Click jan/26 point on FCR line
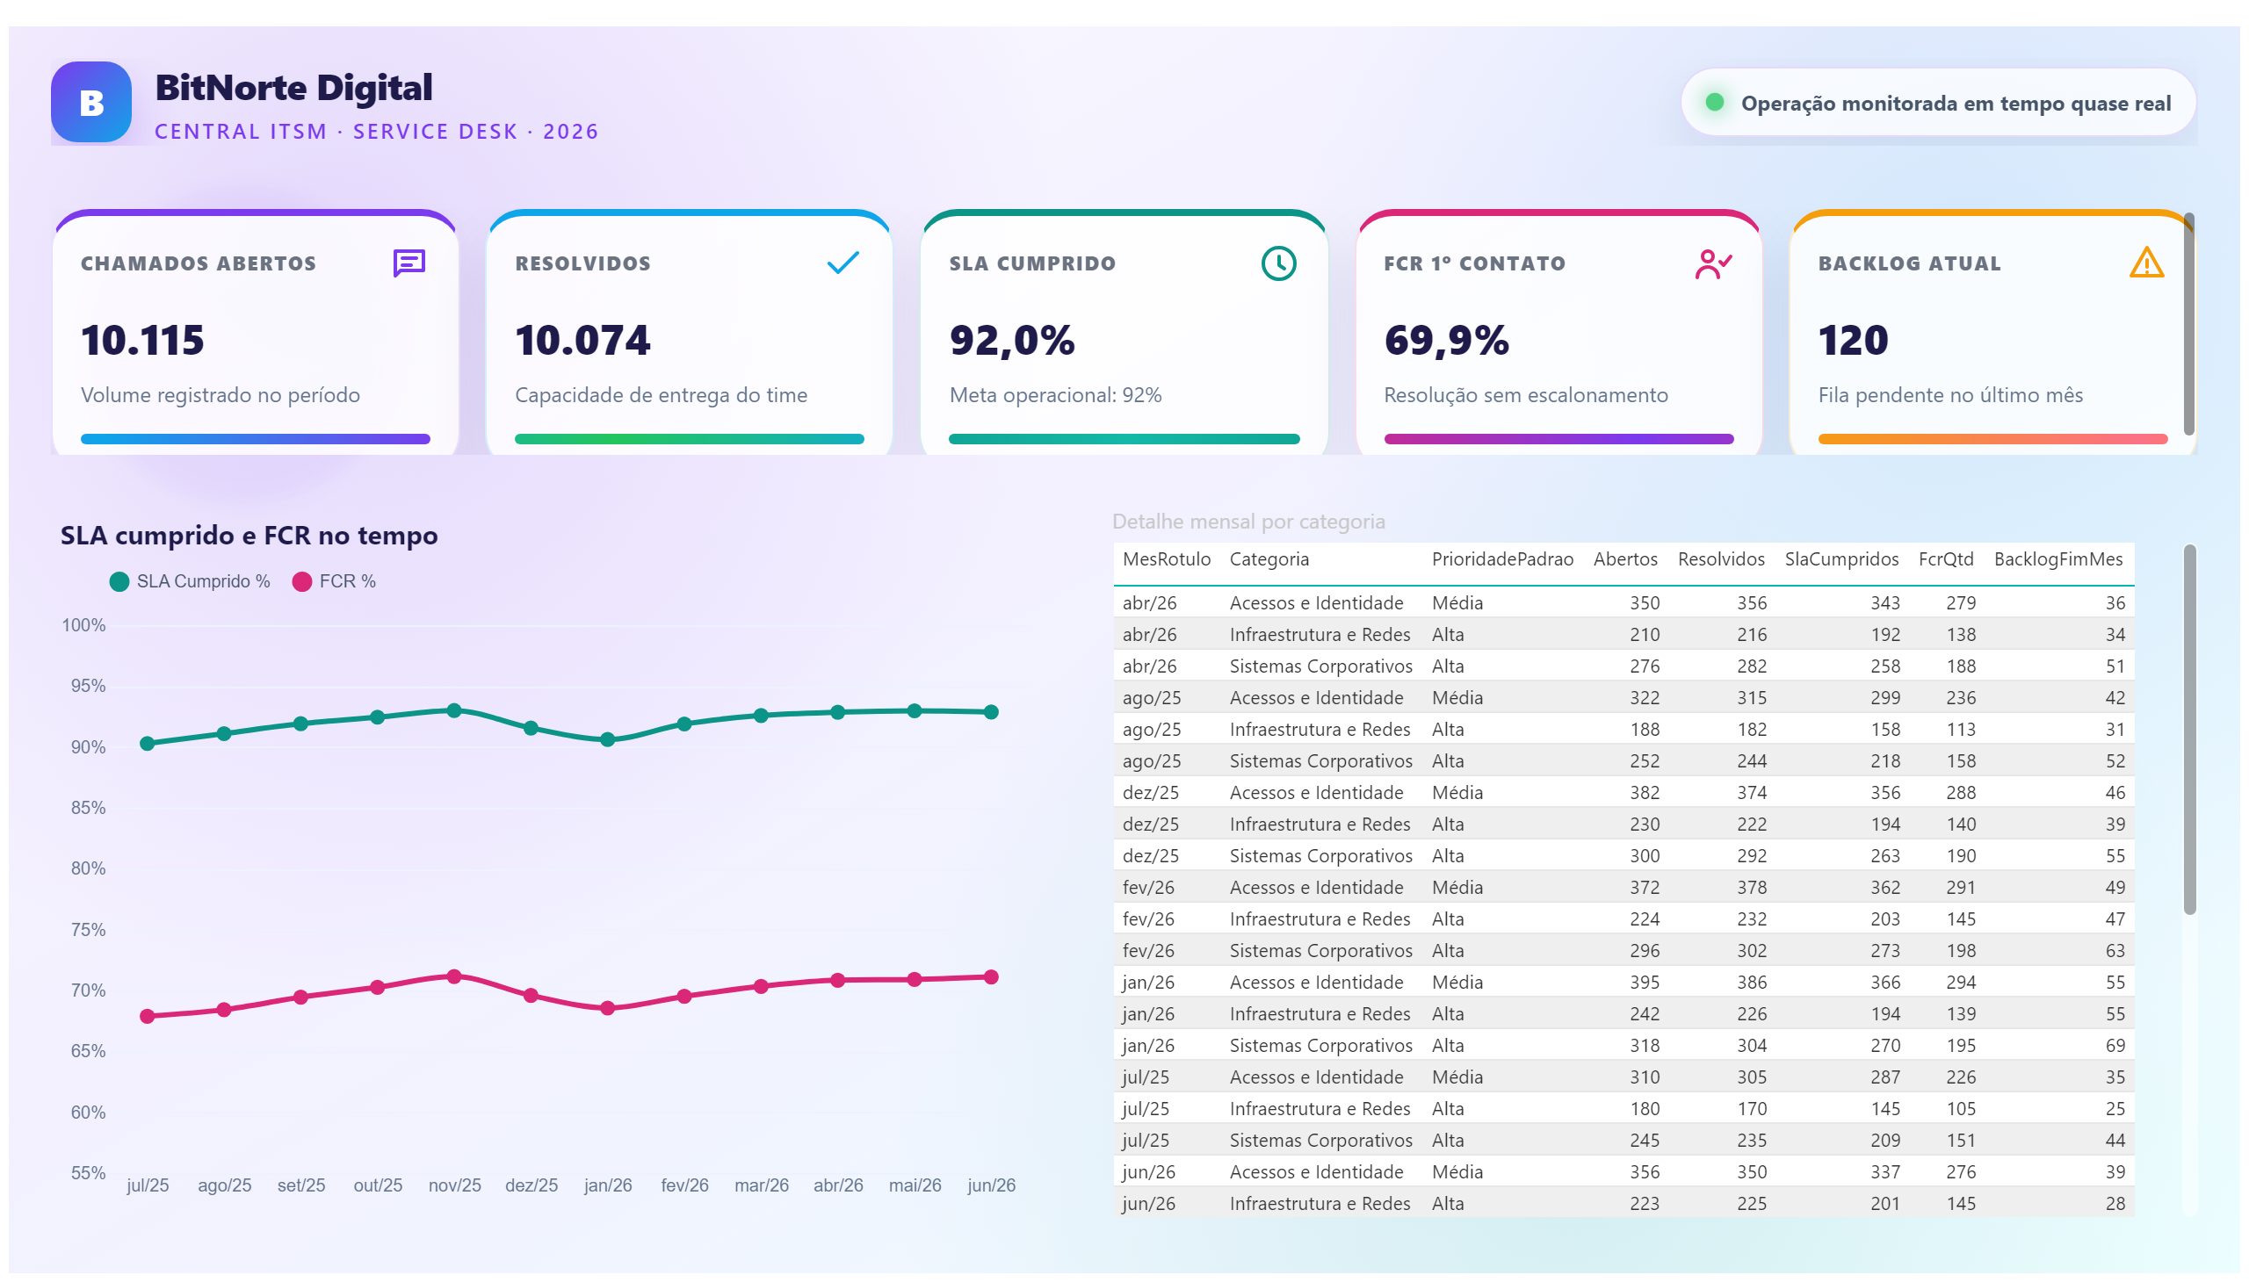2249x1282 pixels. click(x=607, y=1008)
